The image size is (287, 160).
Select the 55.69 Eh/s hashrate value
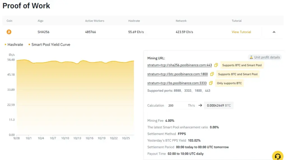[136, 32]
